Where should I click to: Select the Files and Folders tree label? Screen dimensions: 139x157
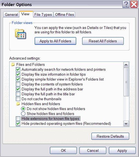30,64
